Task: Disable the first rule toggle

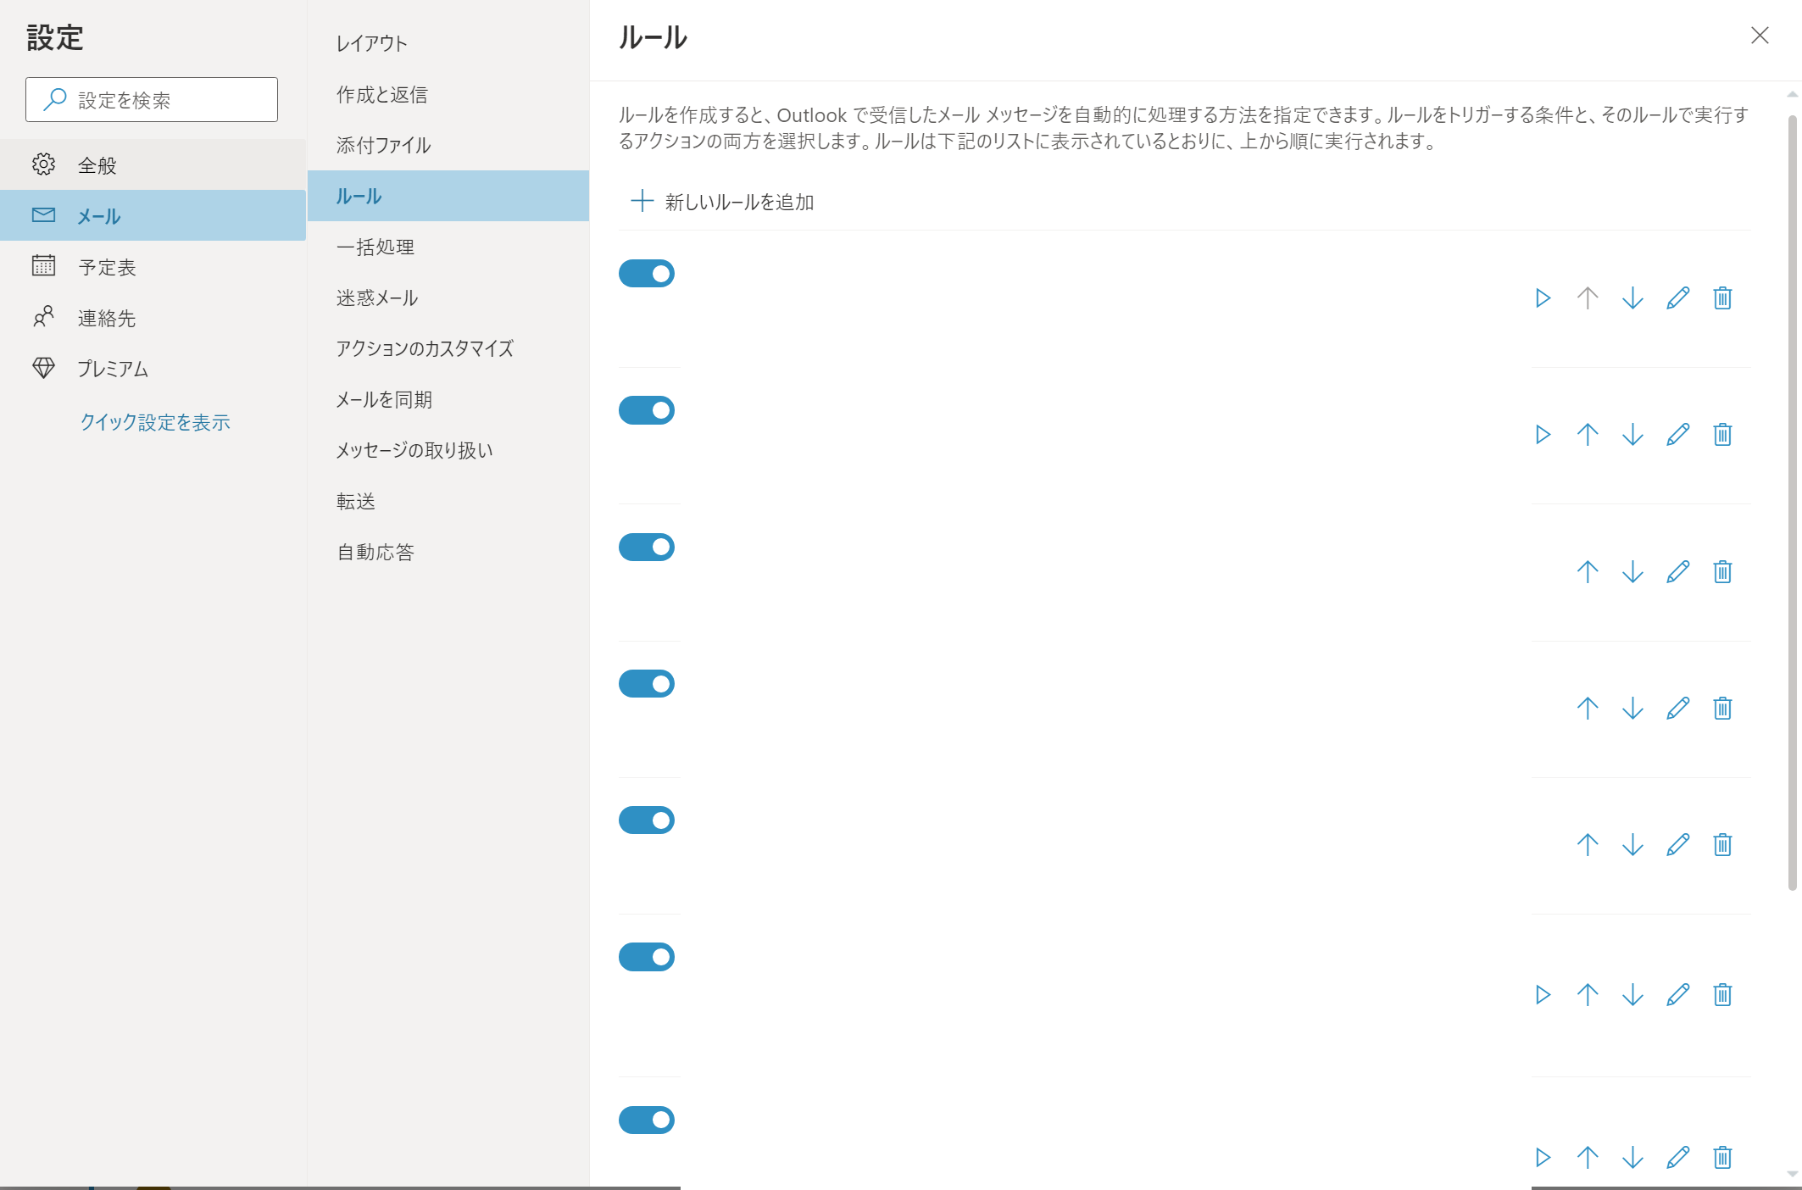Action: point(646,274)
